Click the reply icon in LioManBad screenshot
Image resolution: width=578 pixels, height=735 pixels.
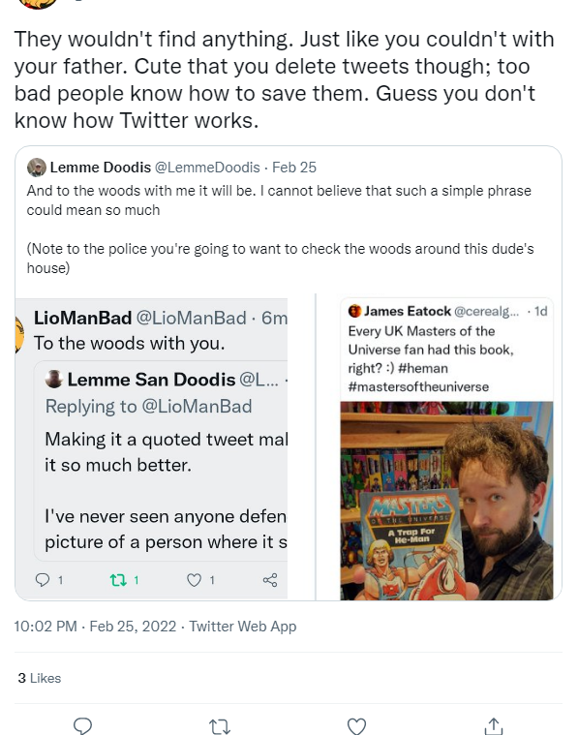coord(43,580)
